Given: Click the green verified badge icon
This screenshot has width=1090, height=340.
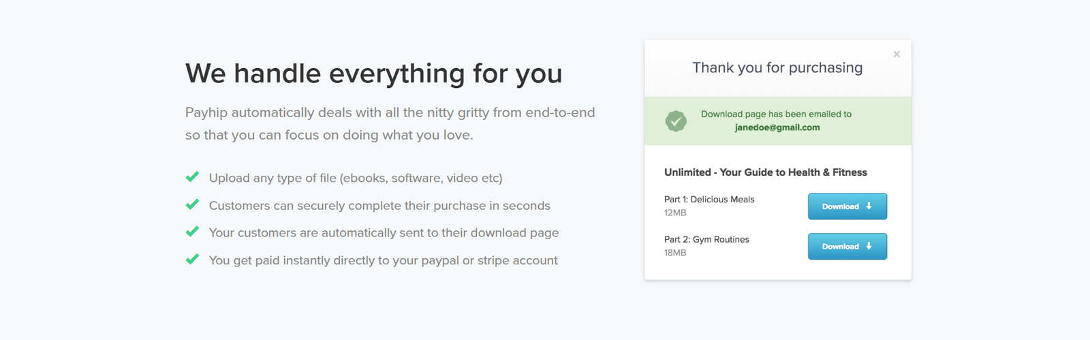Looking at the screenshot, I should tap(676, 121).
